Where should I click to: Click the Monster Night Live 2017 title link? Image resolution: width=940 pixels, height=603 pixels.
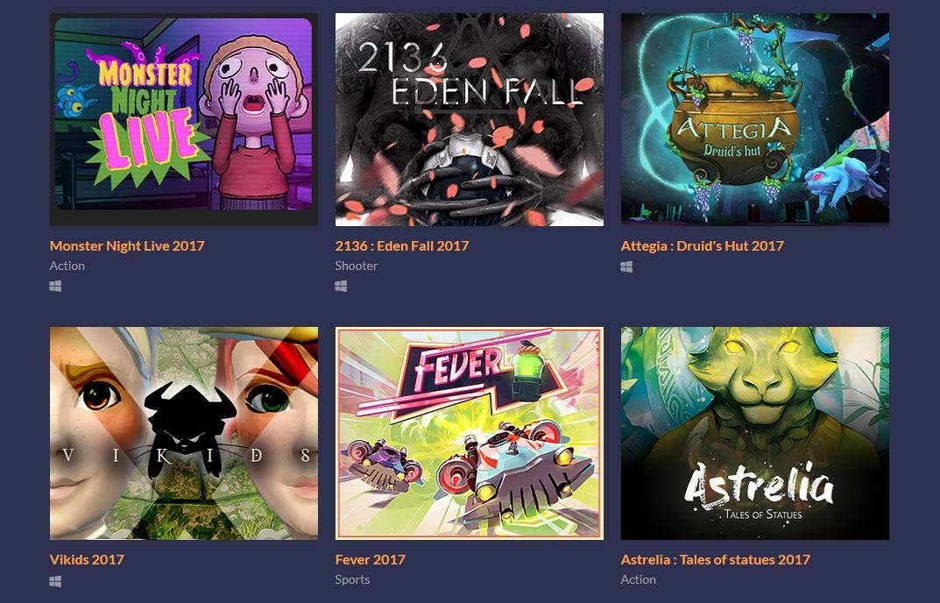point(127,246)
